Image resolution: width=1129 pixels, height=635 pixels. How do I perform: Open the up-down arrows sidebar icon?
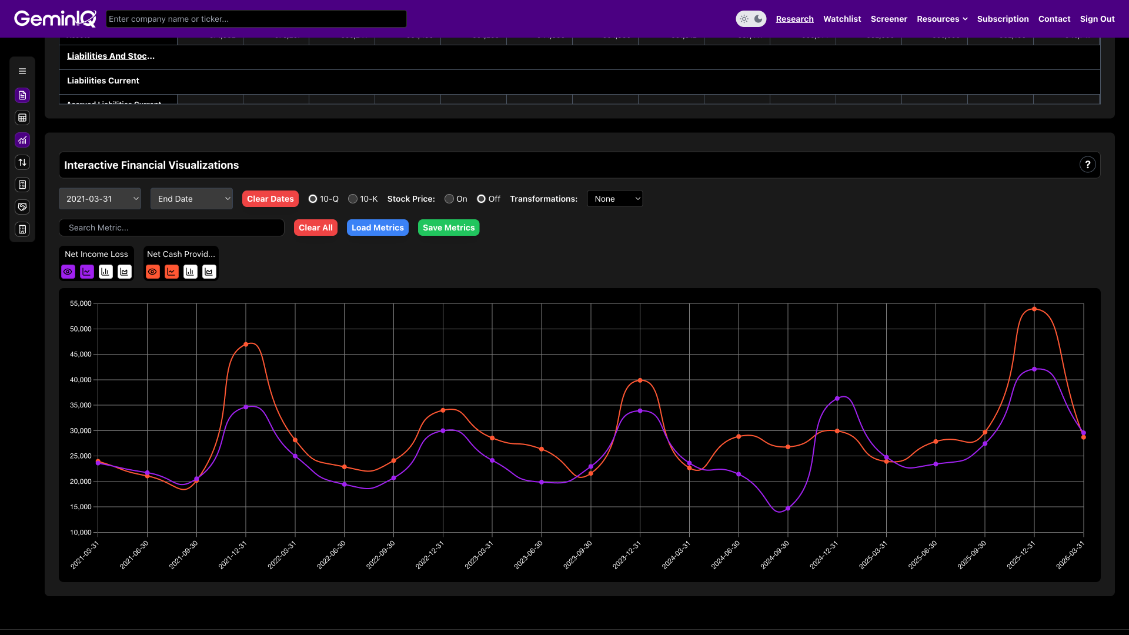tap(22, 162)
